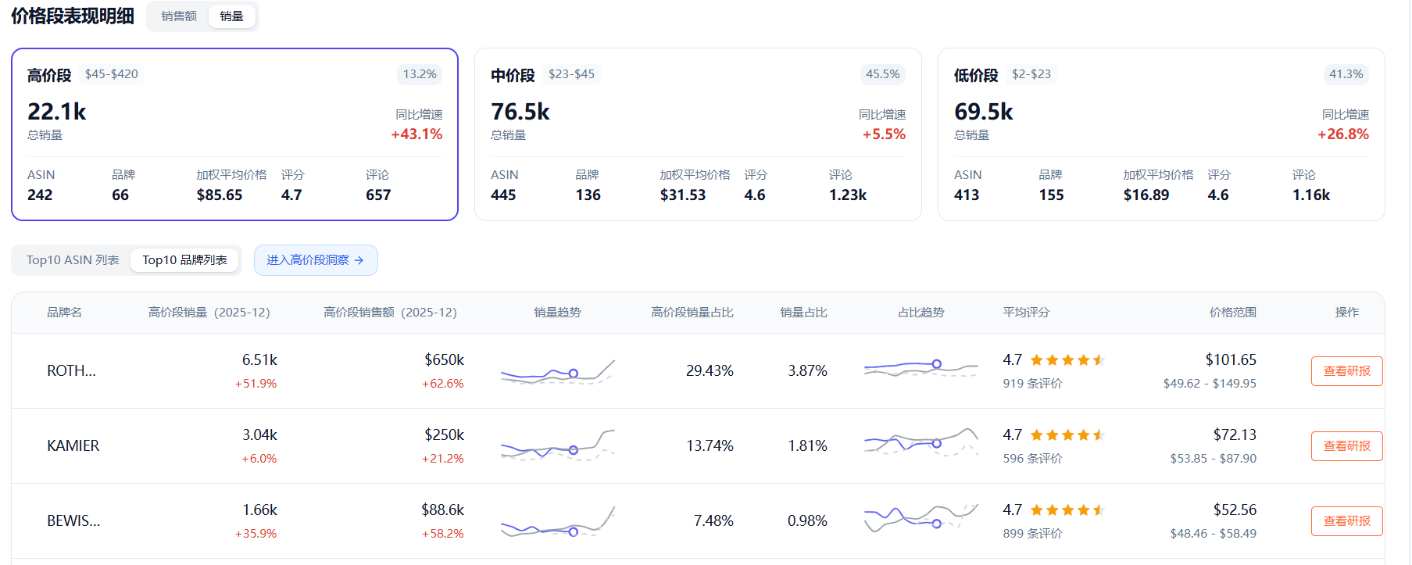Select the 销量 toggle option
The width and height of the screenshot is (1412, 565).
click(231, 16)
